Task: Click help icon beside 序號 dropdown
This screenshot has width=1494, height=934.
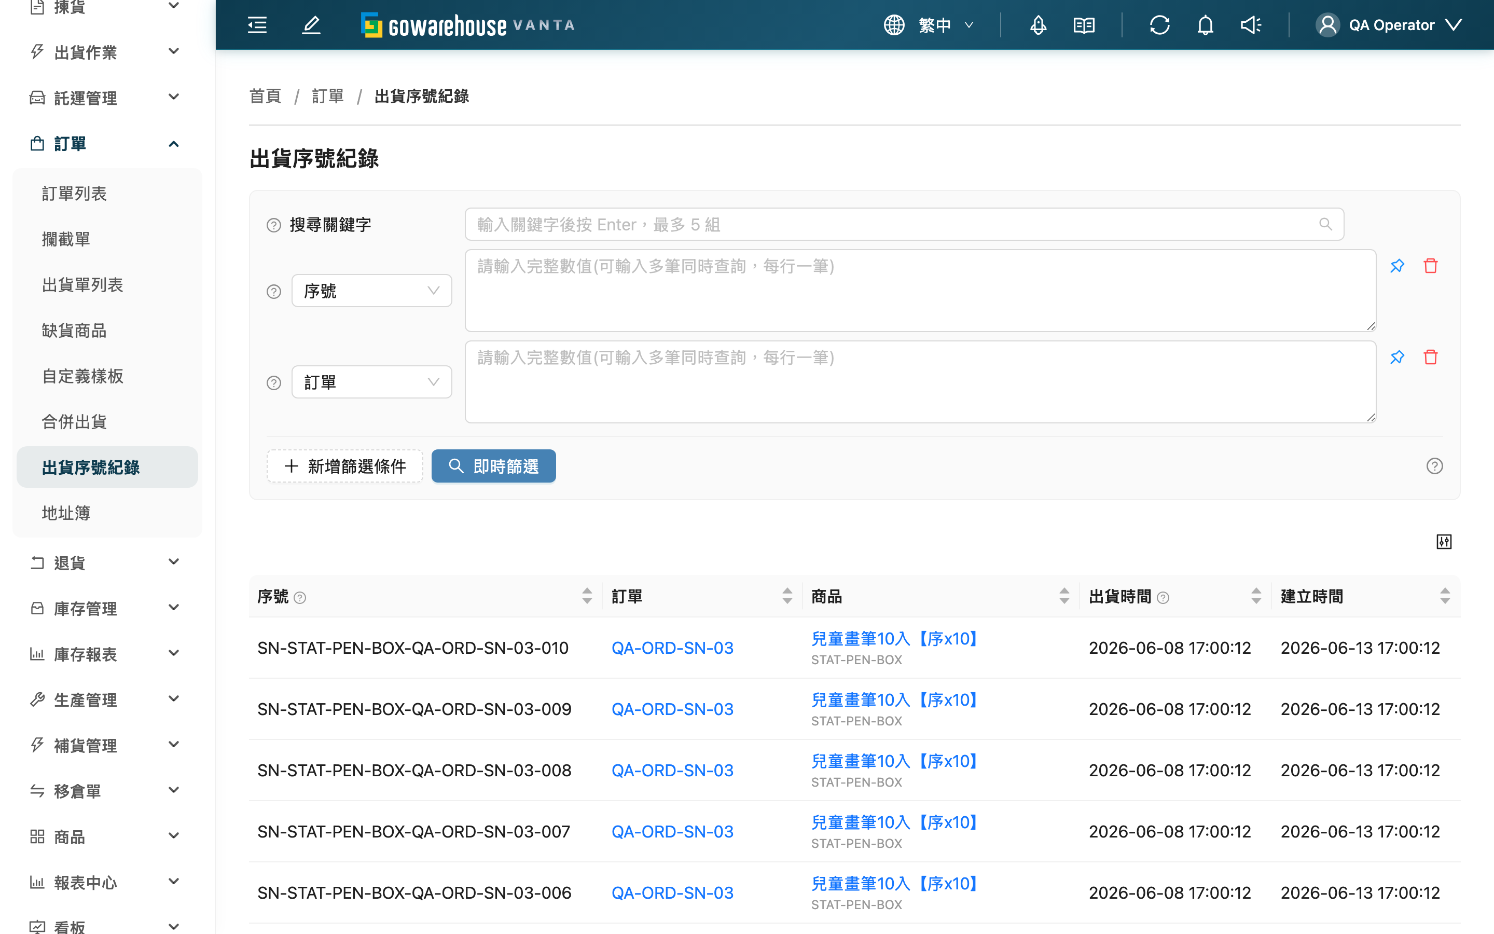Action: click(x=273, y=292)
